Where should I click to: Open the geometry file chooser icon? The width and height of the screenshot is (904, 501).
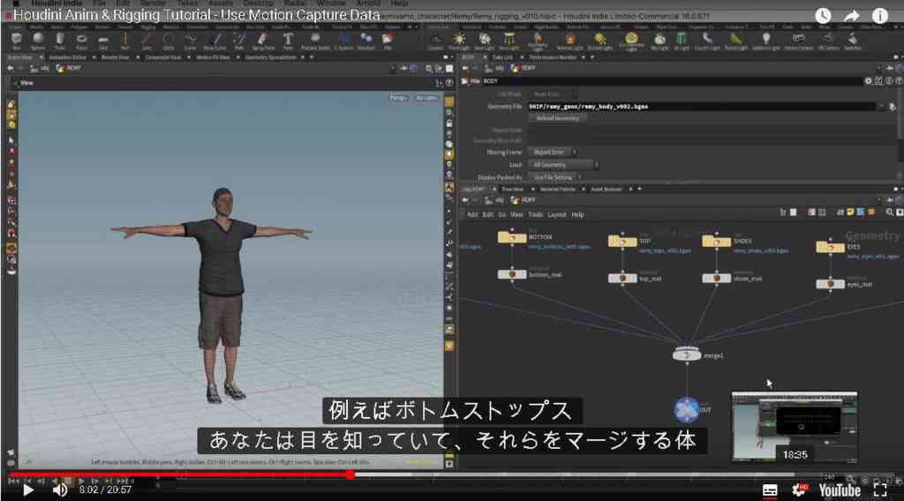(893, 107)
